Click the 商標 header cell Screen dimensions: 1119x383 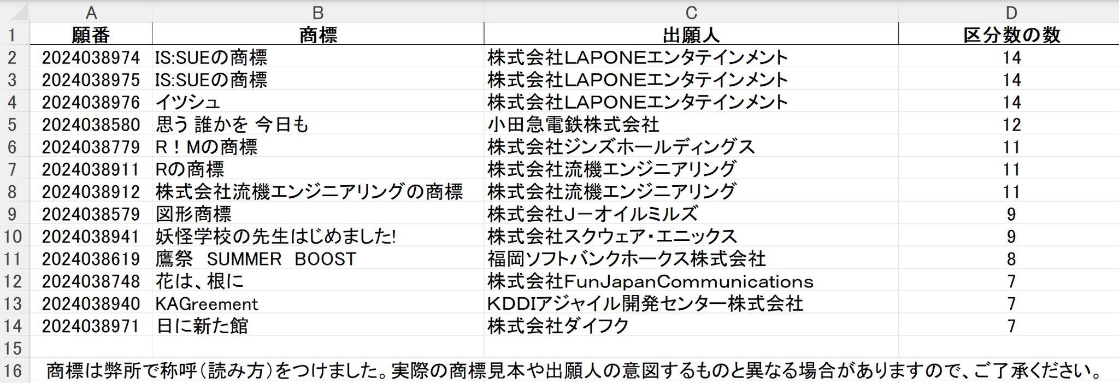coord(318,35)
